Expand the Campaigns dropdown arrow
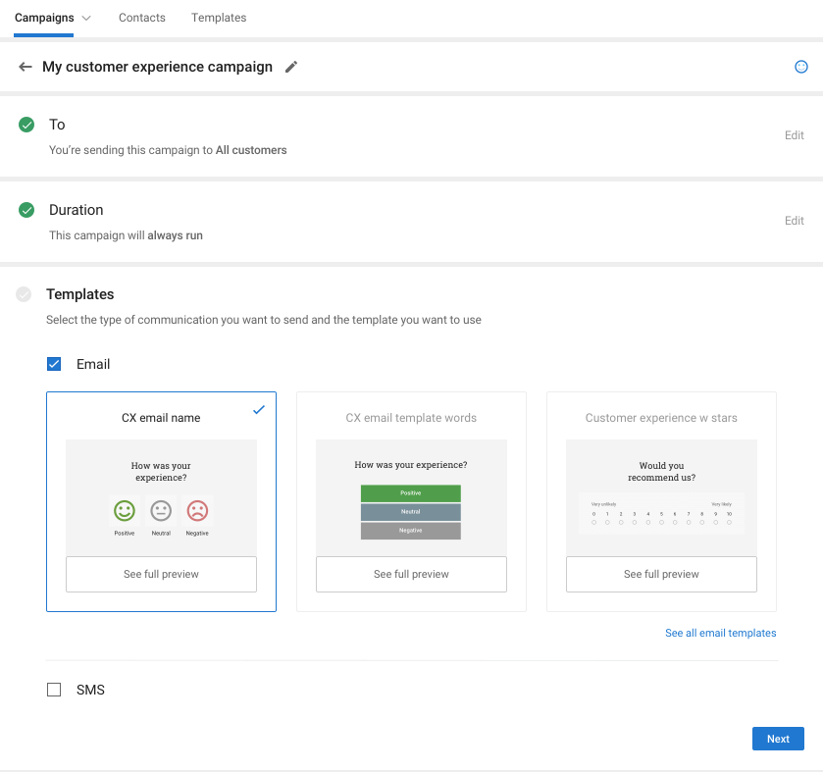The image size is (823, 772). (x=86, y=18)
